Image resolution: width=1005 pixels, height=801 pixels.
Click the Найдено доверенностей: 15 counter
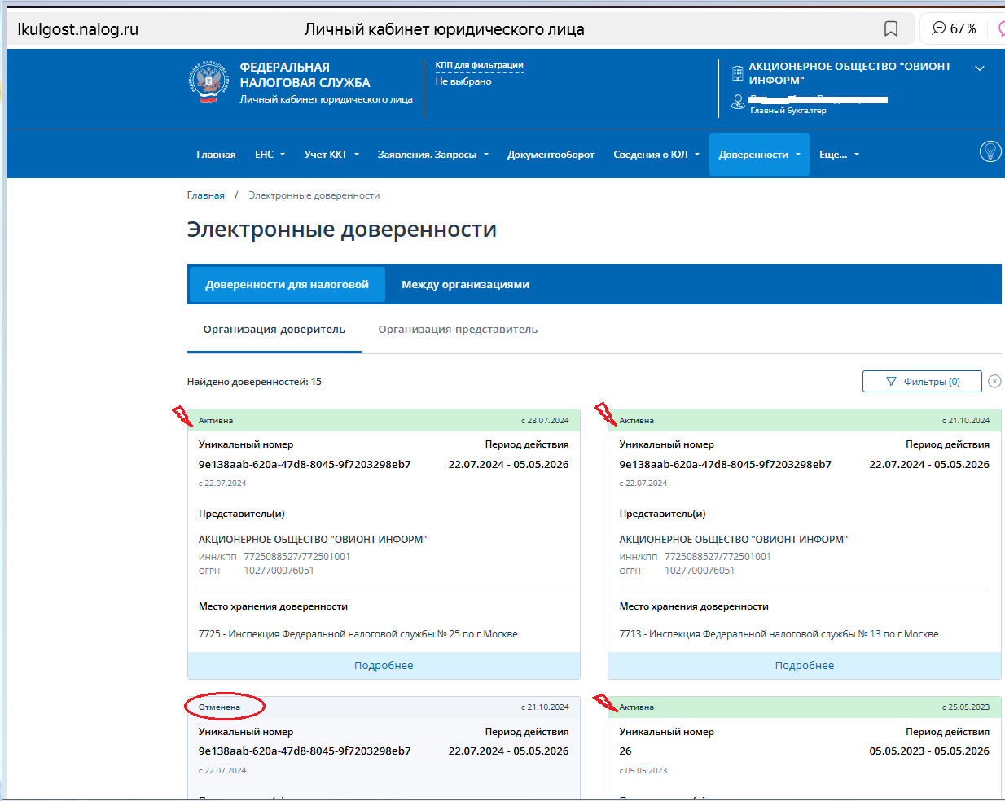[x=254, y=382]
